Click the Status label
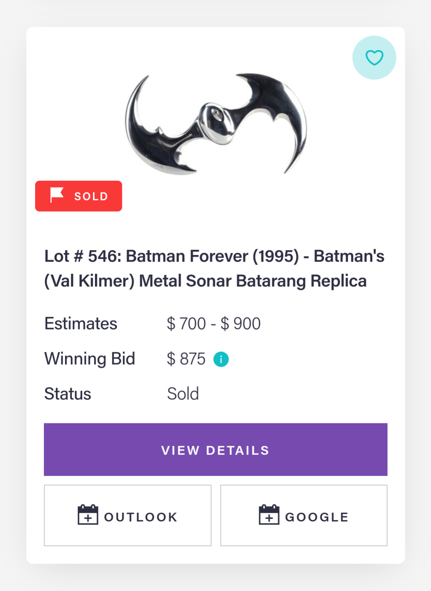The height and width of the screenshot is (591, 431). click(68, 394)
